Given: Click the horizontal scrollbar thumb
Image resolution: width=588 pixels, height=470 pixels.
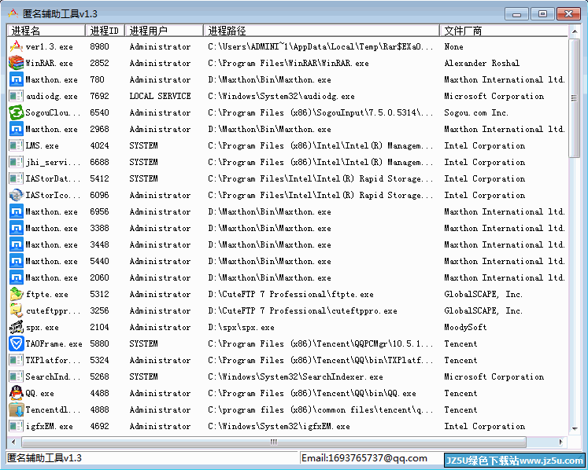Looking at the screenshot, I should (x=274, y=442).
